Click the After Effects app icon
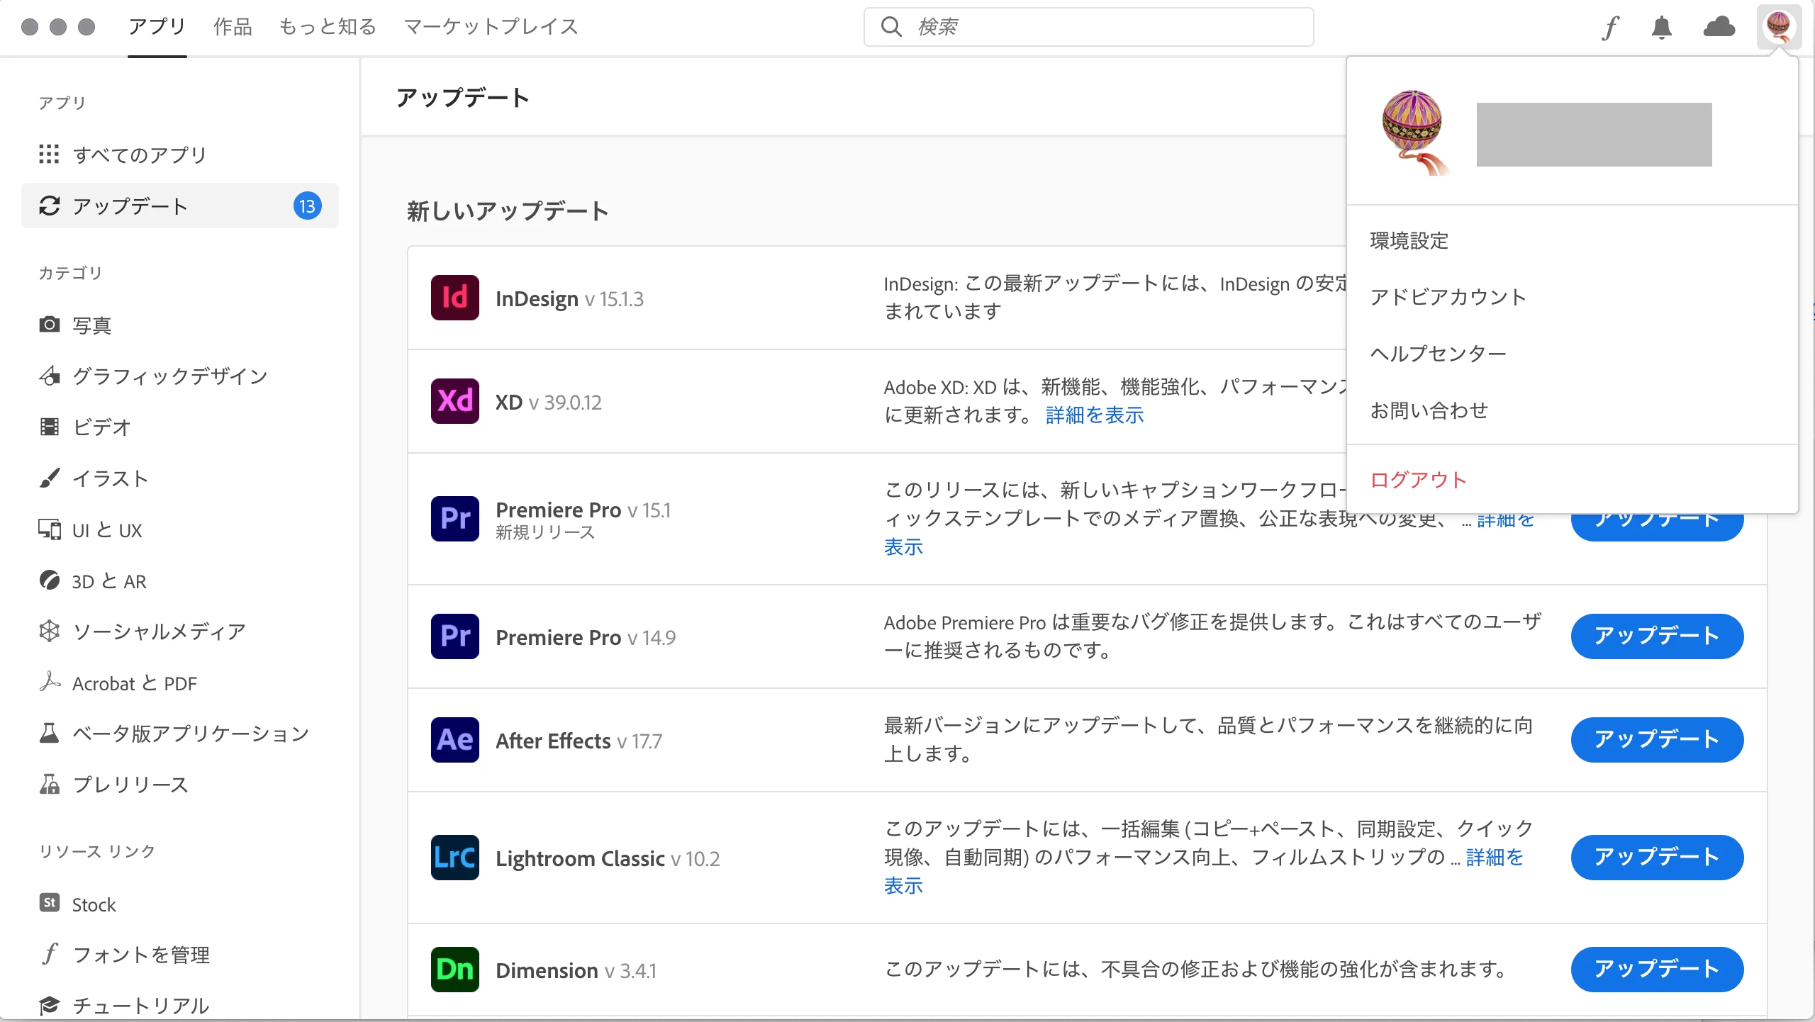The width and height of the screenshot is (1815, 1022). (x=454, y=740)
